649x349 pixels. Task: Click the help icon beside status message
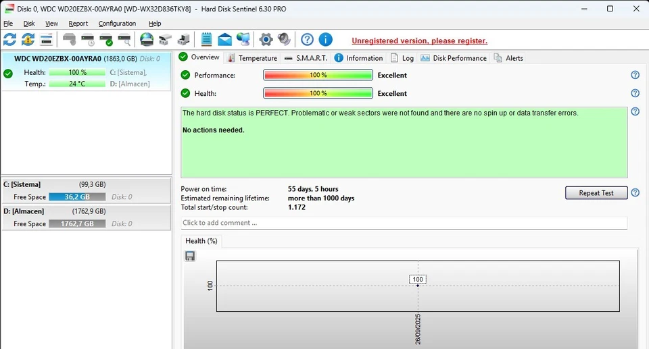[x=635, y=111]
